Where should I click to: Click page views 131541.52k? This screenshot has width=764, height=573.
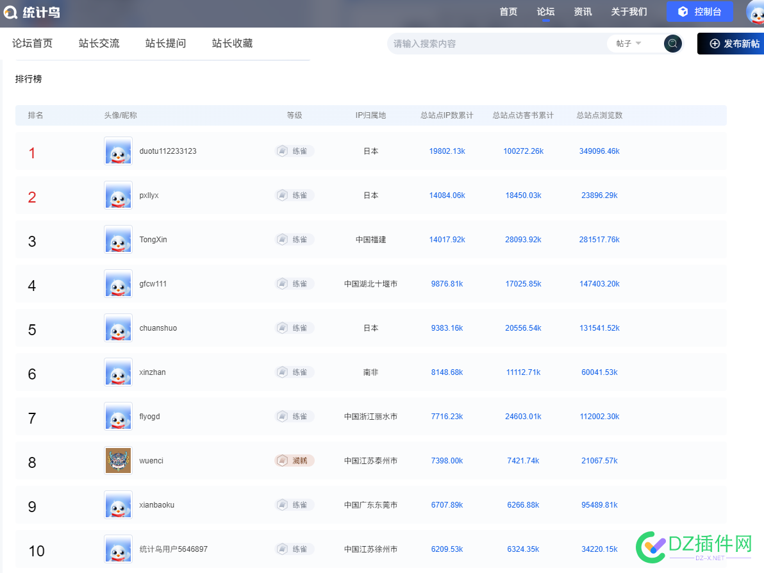tap(599, 328)
